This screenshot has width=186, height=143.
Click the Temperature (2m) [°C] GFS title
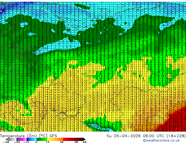tap(28, 136)
